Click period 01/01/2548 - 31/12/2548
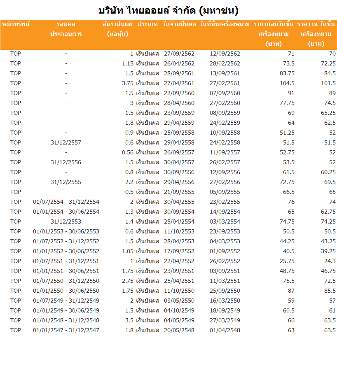Screen dimensions: 337x366 [66, 320]
